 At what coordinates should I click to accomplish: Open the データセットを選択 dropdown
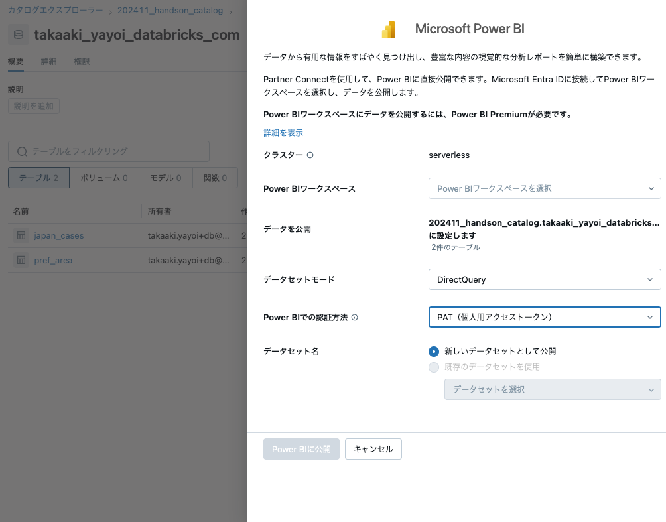553,389
